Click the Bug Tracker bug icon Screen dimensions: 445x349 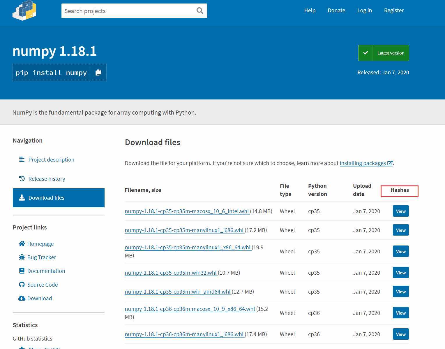22,257
